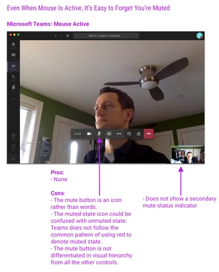Open the Activity bell in the sidebar
This screenshot has width=219, height=272.
tap(13, 46)
